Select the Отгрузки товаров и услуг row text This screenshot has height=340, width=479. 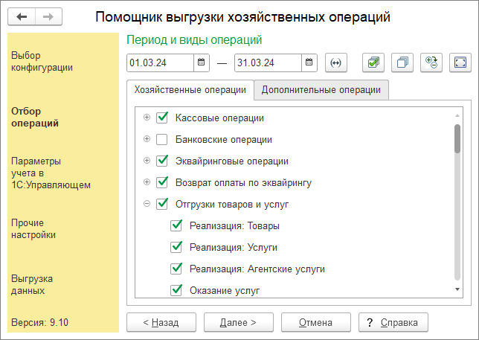click(232, 205)
